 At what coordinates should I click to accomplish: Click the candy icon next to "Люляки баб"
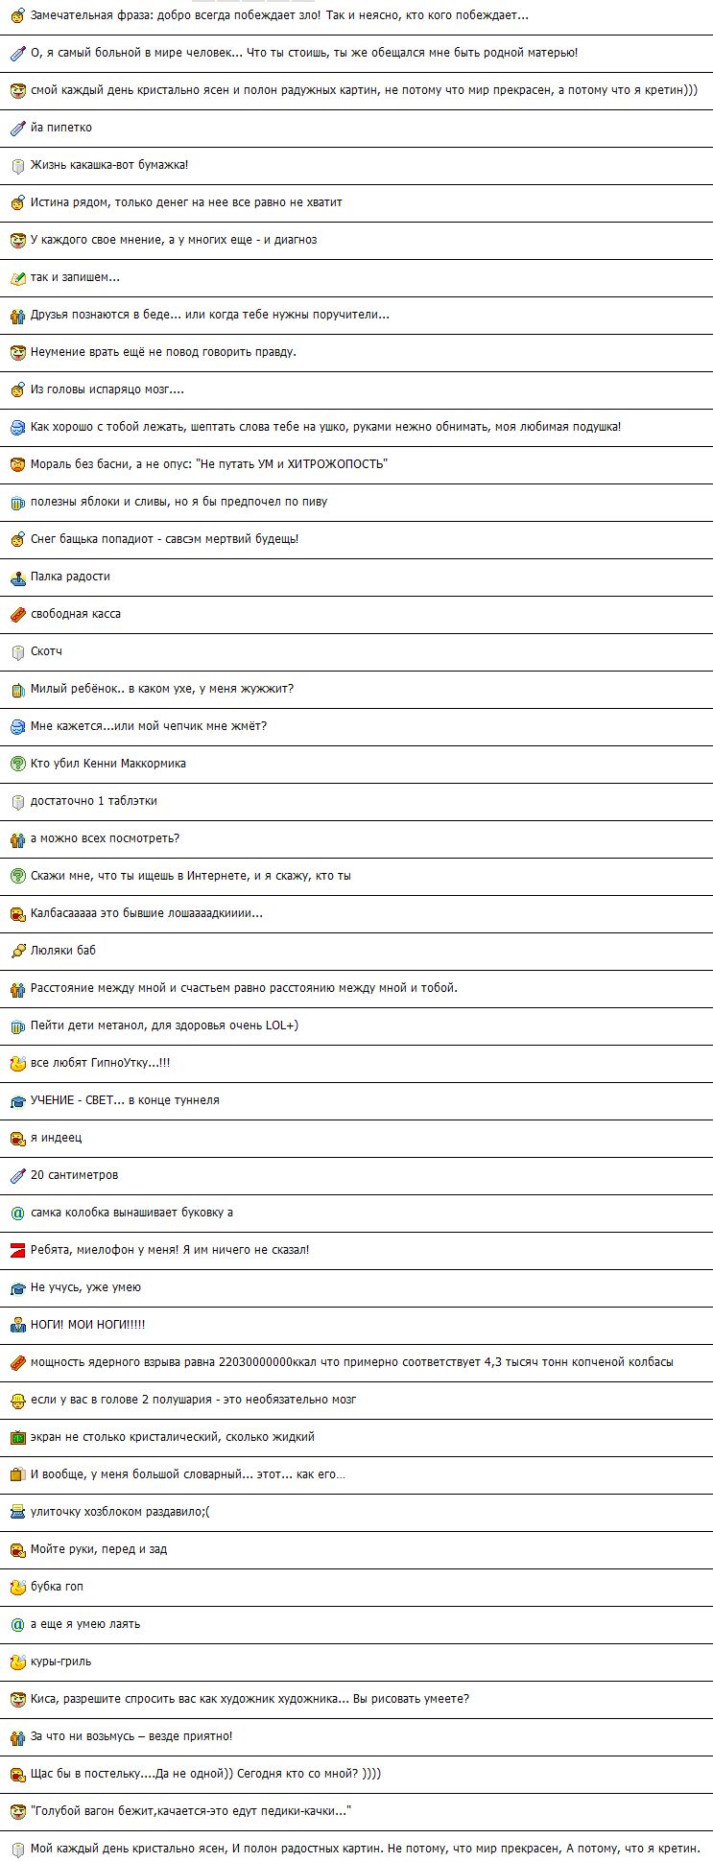tap(17, 952)
